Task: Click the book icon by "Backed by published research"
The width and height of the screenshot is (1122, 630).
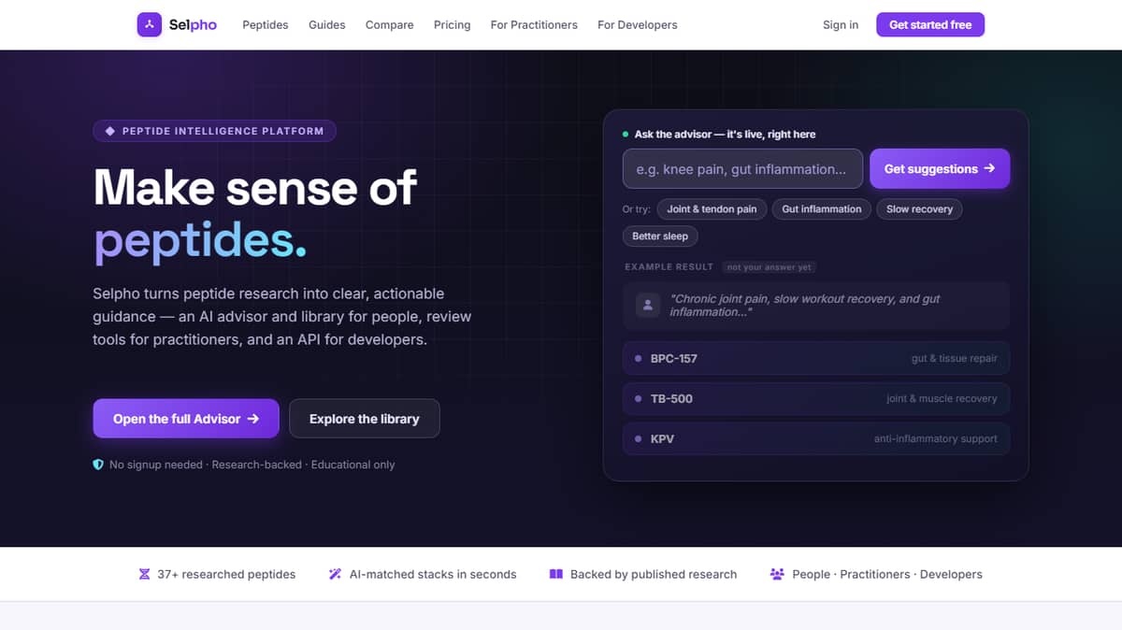Action: [x=556, y=574]
